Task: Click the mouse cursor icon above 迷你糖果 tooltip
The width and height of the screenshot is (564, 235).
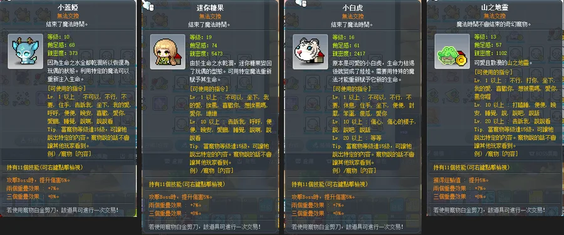Action: (x=148, y=5)
